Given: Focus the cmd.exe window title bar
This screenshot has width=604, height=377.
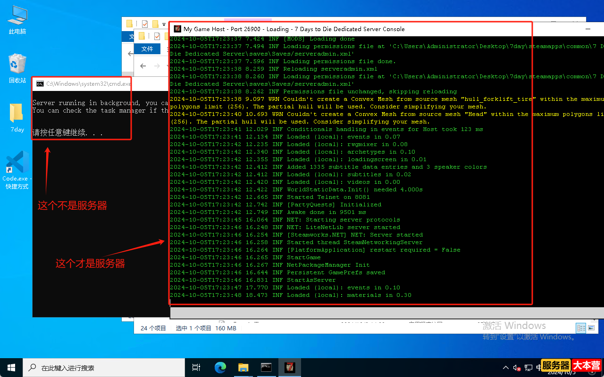Looking at the screenshot, I should pos(81,84).
